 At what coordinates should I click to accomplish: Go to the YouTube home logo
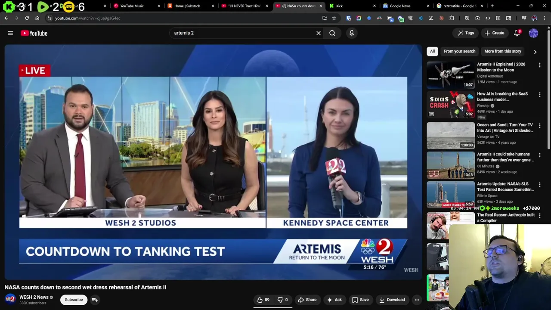[x=34, y=33]
